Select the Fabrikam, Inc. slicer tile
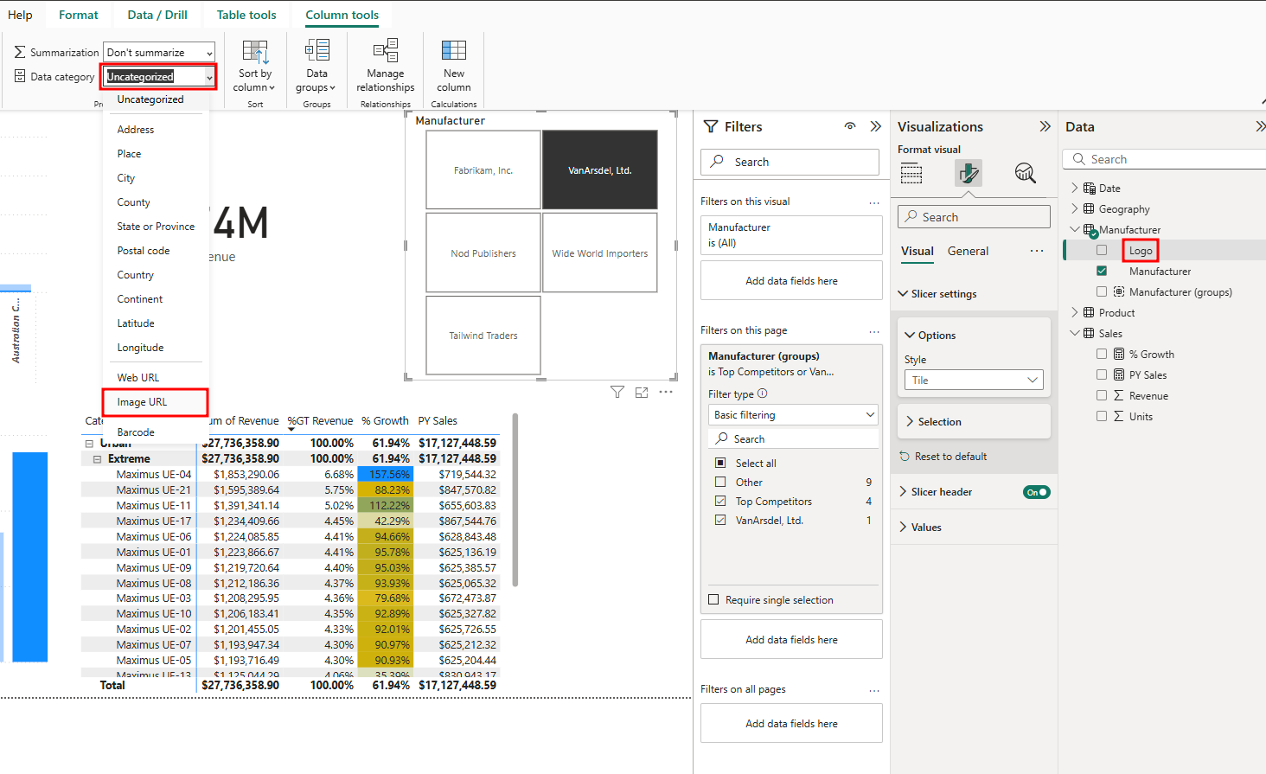This screenshot has height=774, width=1266. (483, 170)
